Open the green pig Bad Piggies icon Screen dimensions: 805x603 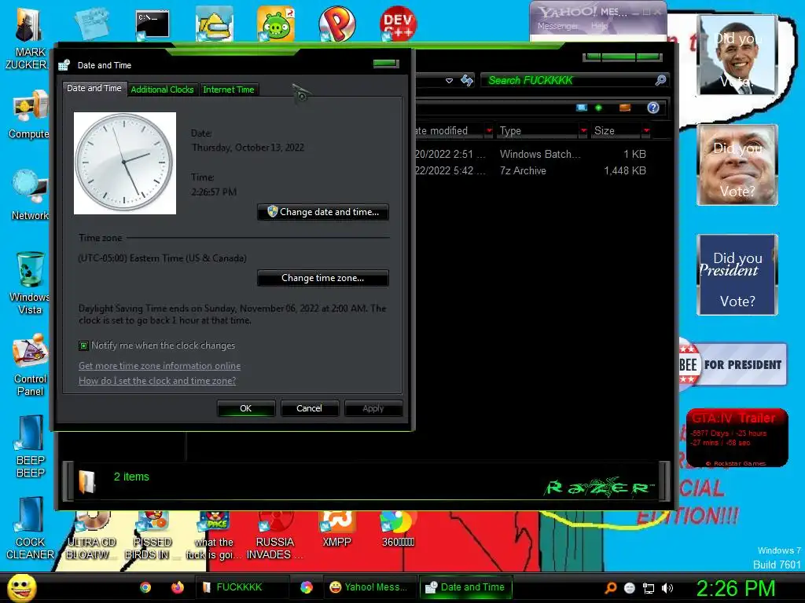click(276, 24)
